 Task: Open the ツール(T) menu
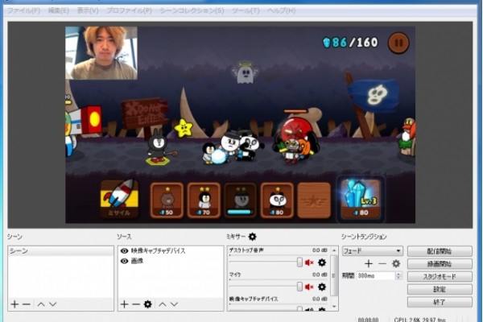(x=246, y=10)
